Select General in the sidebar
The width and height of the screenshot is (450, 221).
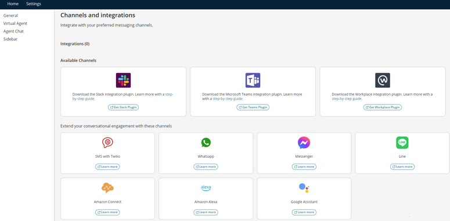coord(10,16)
